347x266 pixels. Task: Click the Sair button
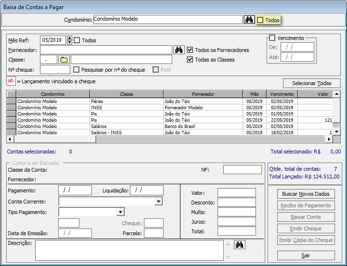click(306, 255)
